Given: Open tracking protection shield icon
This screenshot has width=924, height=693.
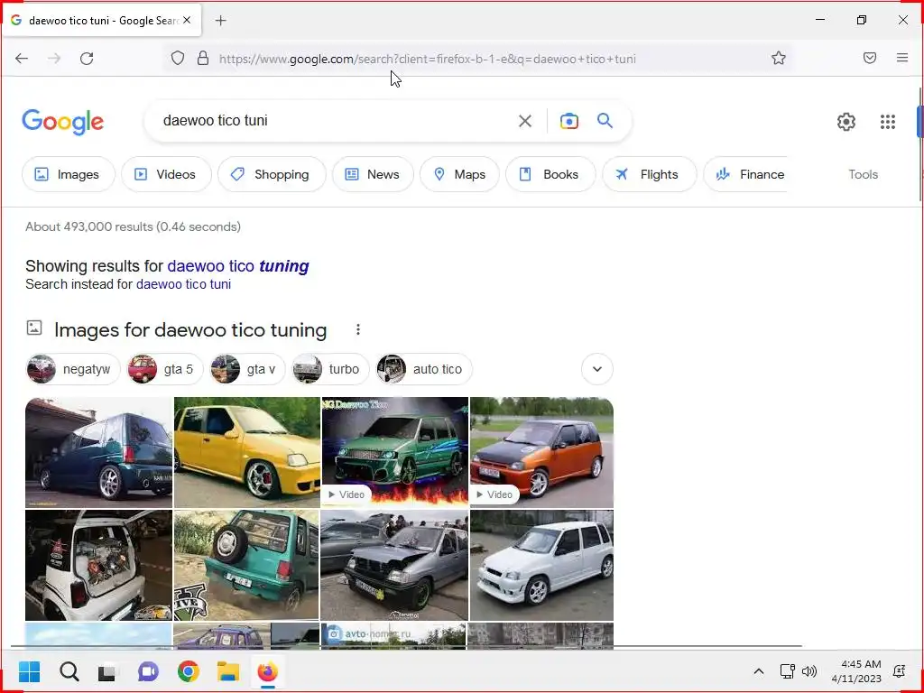Looking at the screenshot, I should [178, 59].
